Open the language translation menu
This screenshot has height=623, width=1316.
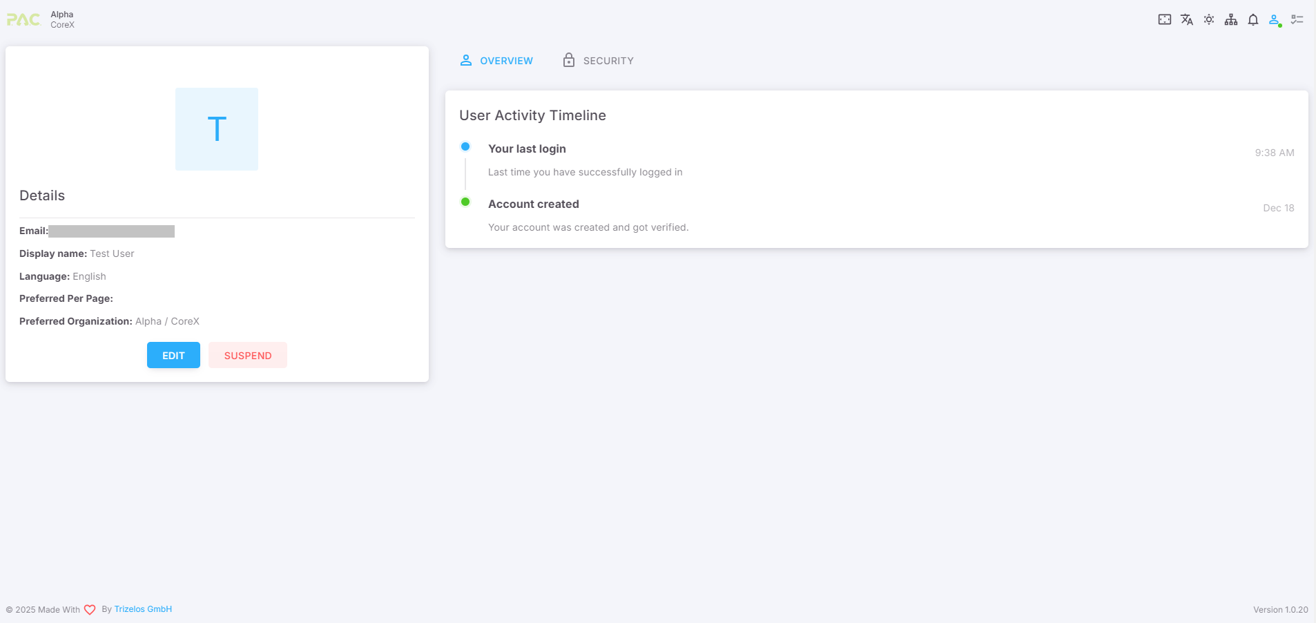1186,19
